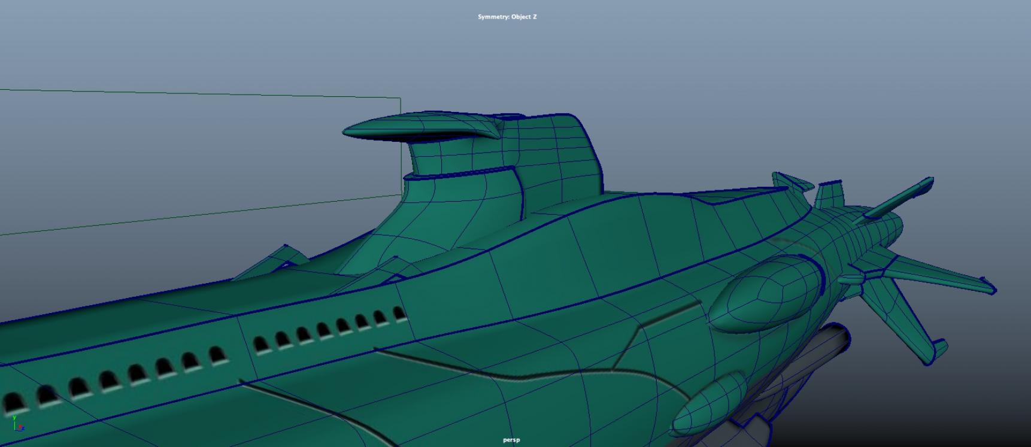Click the XYZ view axis gizmo
Viewport: 1031px width, 447px height.
(17, 424)
